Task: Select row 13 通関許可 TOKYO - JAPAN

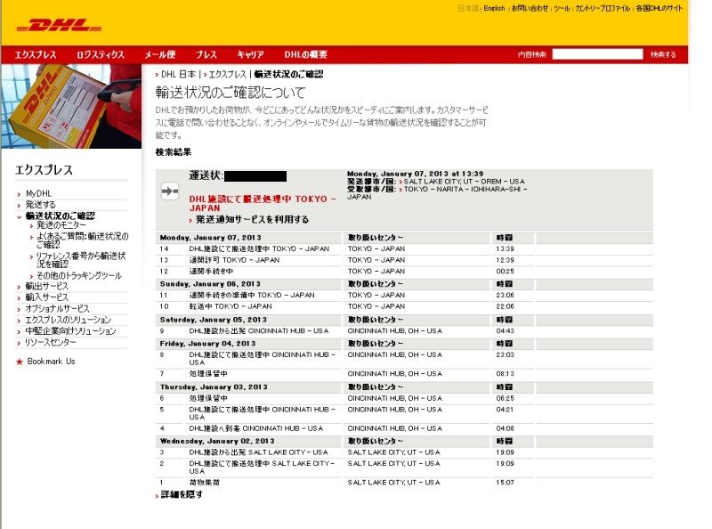Action: (x=404, y=260)
